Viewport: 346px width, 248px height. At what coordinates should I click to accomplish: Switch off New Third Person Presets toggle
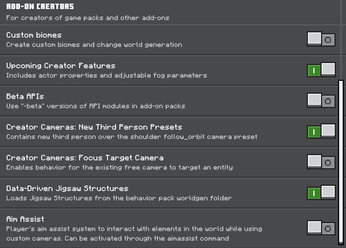pos(321,131)
